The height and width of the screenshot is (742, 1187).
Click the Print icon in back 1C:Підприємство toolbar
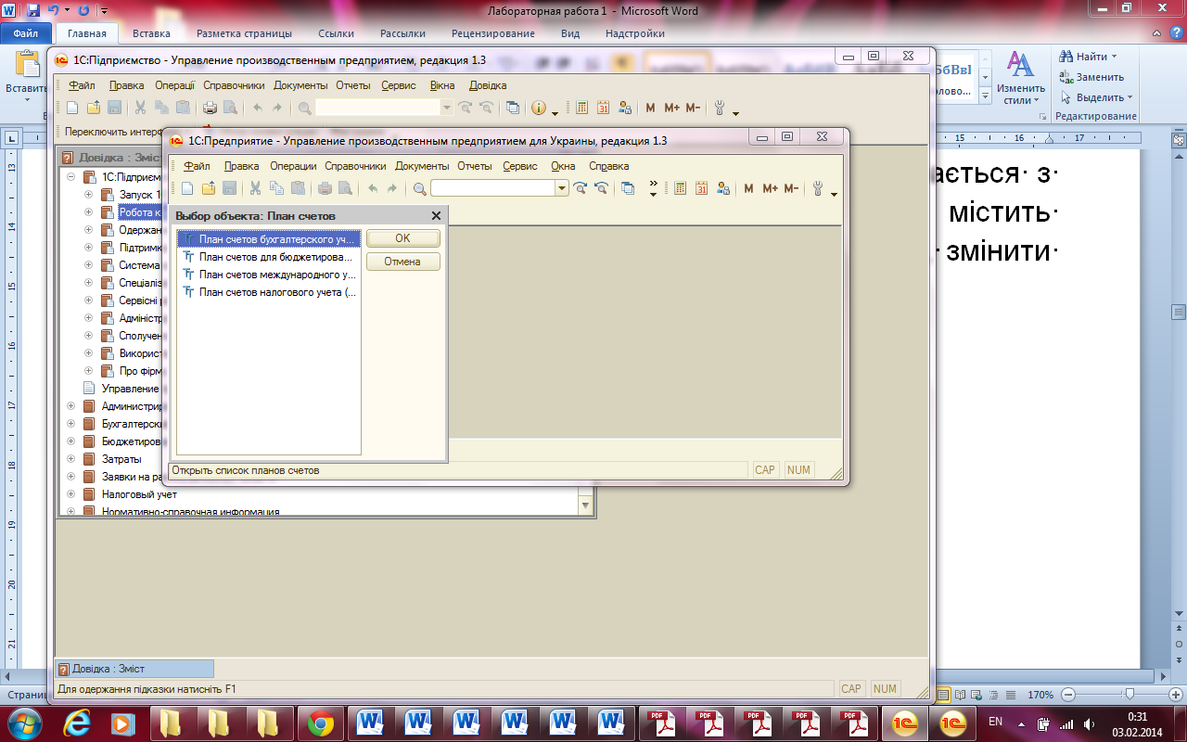click(x=210, y=108)
